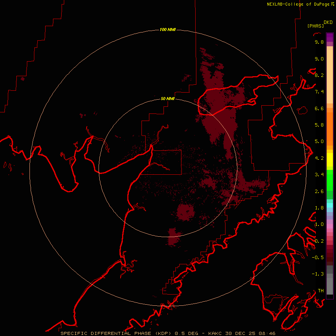336x336 pixels.
Task: Select the 1.8 scale value
Action: [x=319, y=208]
